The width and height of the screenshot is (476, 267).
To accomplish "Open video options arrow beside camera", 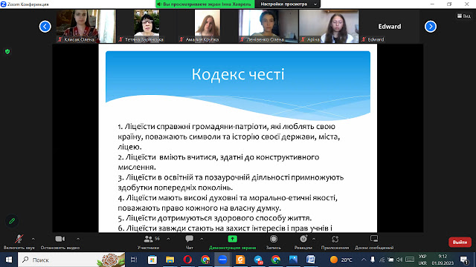I will (x=78, y=239).
